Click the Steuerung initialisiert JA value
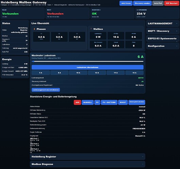Screen dimensions: 180x169 pyautogui.click(x=142, y=82)
